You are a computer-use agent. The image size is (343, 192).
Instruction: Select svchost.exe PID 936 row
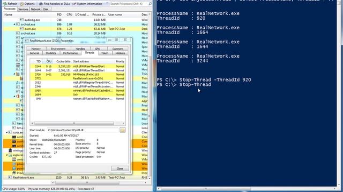click(x=76, y=33)
